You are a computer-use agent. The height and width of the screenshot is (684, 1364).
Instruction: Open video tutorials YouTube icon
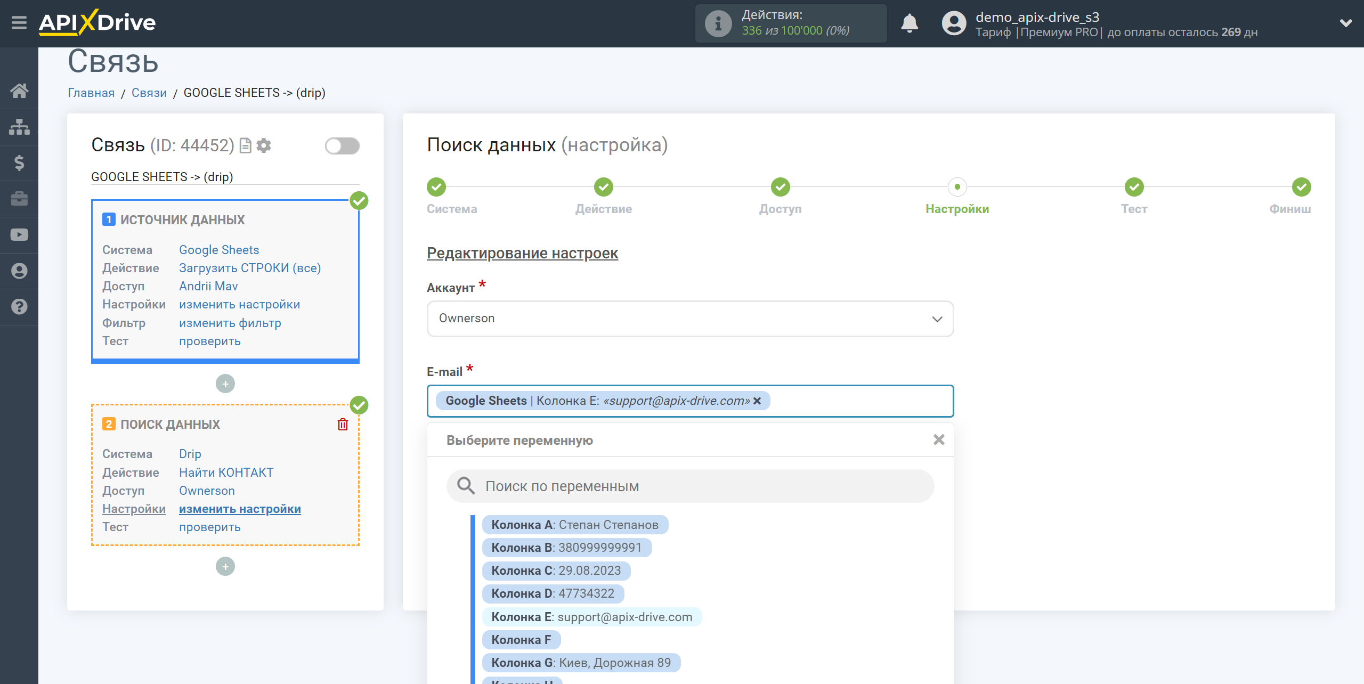pyautogui.click(x=19, y=235)
